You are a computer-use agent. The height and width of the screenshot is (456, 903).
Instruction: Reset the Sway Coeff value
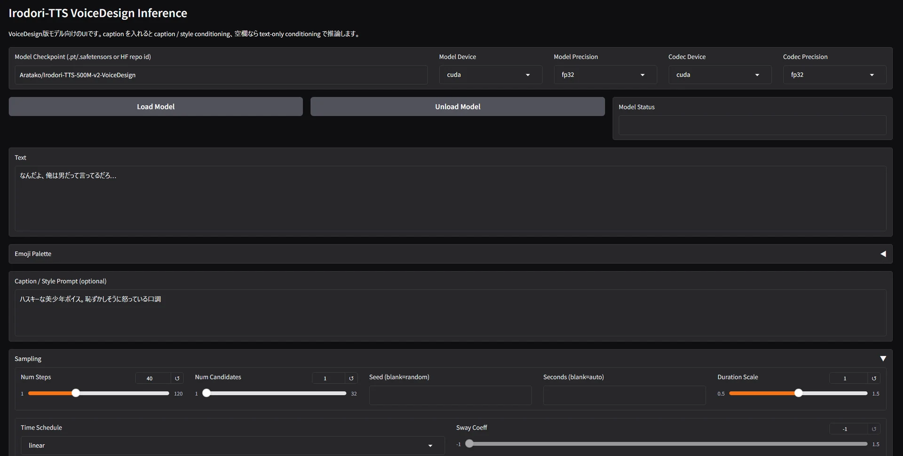coord(874,429)
